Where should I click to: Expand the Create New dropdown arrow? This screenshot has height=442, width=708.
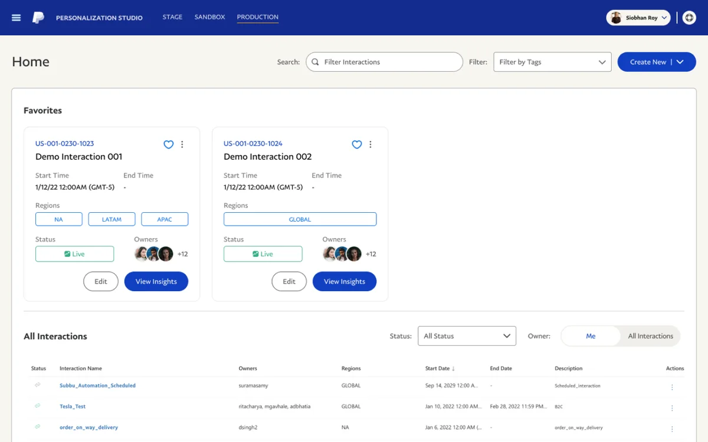pos(680,62)
